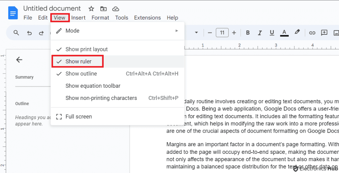Screen dimensions: 339x173
Task: Open the Insert menu
Action: (x=78, y=18)
